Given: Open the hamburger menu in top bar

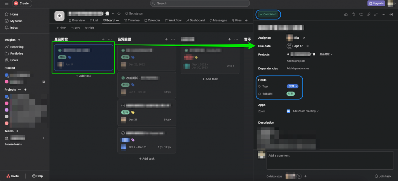Looking at the screenshot, I should [x=7, y=3].
